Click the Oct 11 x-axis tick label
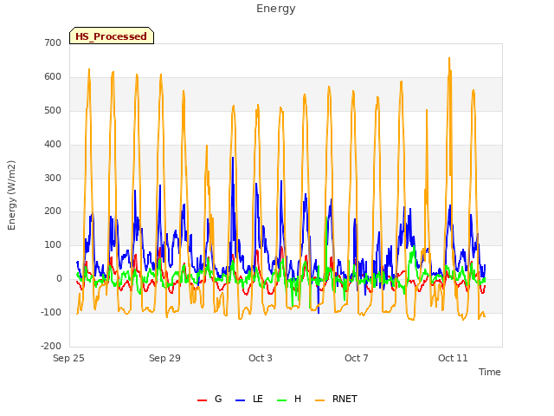554x416 pixels. (453, 358)
